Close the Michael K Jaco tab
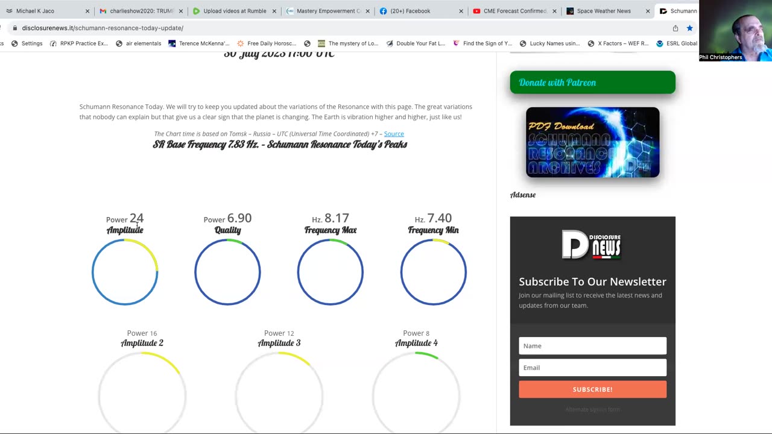The image size is (772, 434). 87,11
